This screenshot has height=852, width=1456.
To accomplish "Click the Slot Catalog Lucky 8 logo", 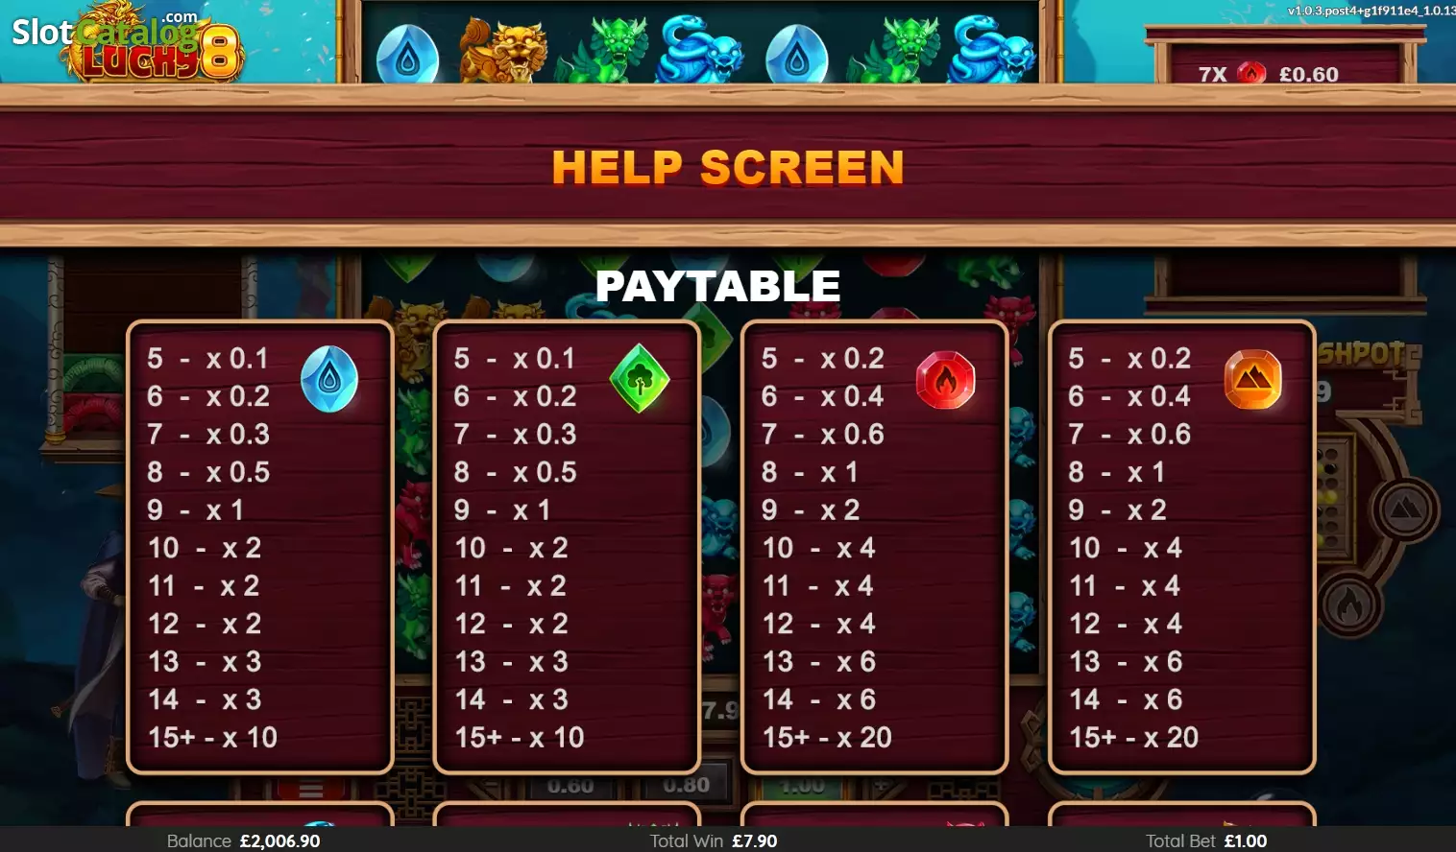I will tap(128, 42).
